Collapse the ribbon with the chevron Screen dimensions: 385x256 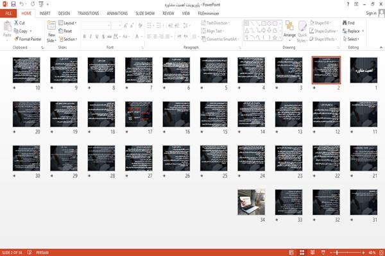pyautogui.click(x=381, y=47)
